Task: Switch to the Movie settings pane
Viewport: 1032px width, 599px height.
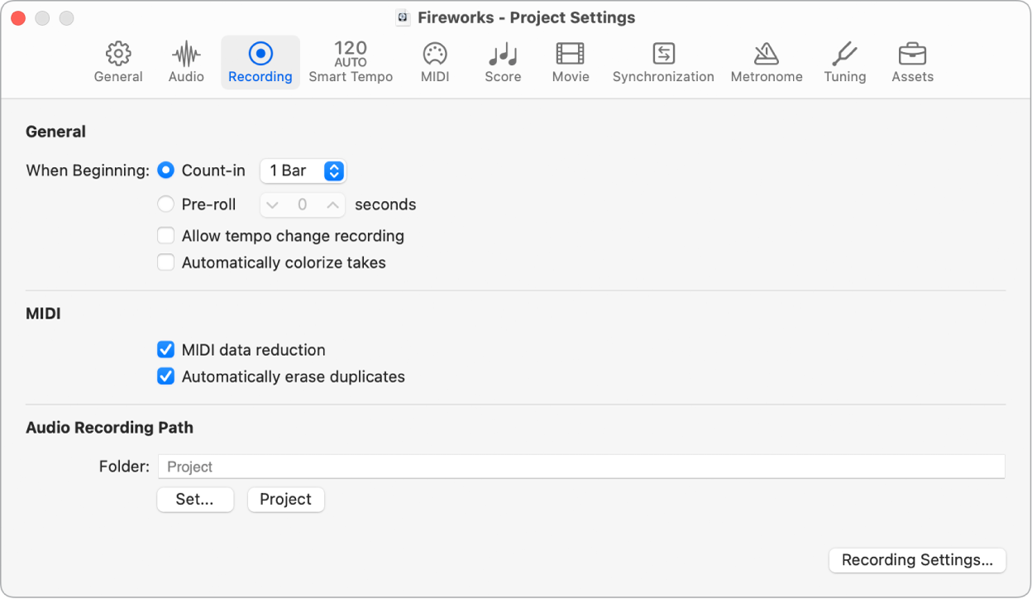Action: point(570,61)
